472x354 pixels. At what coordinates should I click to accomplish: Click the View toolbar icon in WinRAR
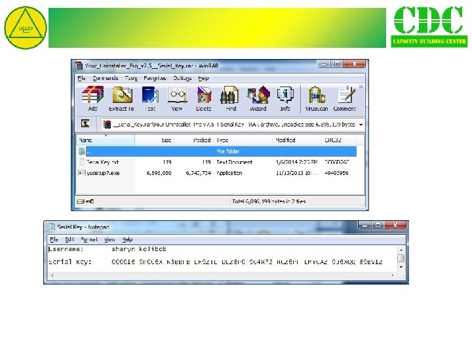pos(177,98)
